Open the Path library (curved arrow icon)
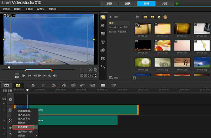Viewport: 211px width, 138px height. 103,67
